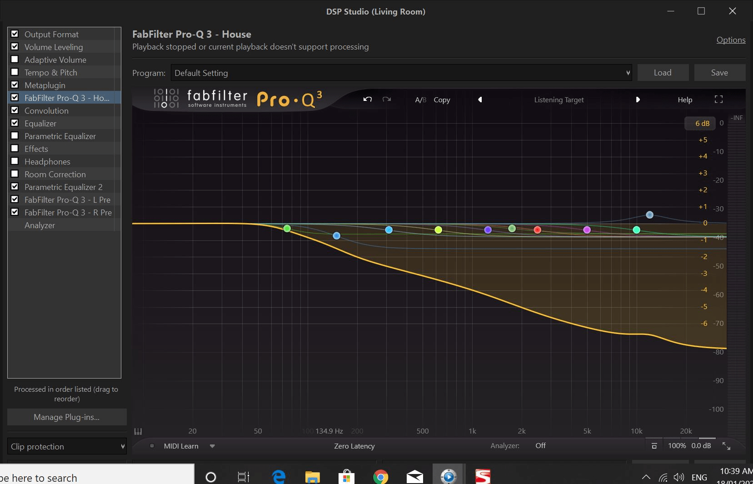Viewport: 753px width, 484px height.
Task: Click the A/B state switch
Action: tap(420, 100)
